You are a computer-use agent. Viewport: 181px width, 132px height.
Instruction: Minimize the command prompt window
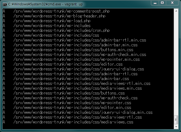(x=155, y=3)
